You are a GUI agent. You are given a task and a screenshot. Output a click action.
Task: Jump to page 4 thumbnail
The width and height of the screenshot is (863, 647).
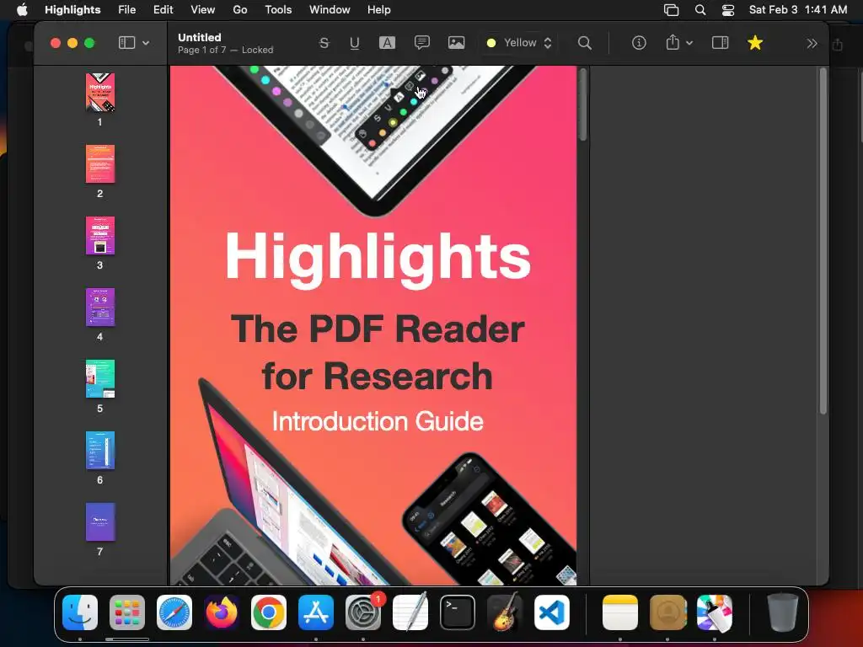[x=100, y=307]
